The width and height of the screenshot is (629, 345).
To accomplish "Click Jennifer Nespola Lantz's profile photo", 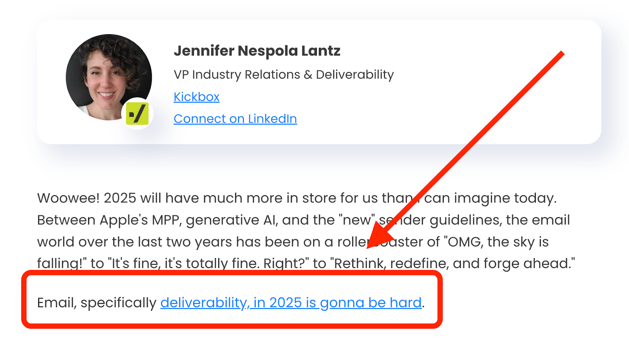I will click(x=109, y=77).
